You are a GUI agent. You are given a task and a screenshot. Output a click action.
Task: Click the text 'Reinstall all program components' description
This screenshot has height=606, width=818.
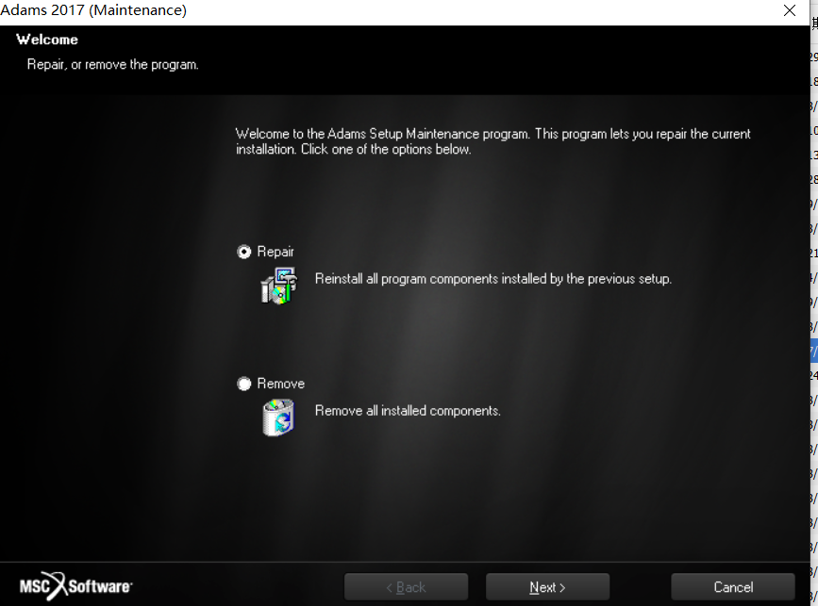pyautogui.click(x=493, y=279)
